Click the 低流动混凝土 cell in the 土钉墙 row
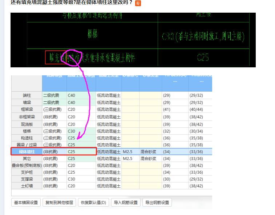This screenshot has height=215, width=275. click(109, 186)
